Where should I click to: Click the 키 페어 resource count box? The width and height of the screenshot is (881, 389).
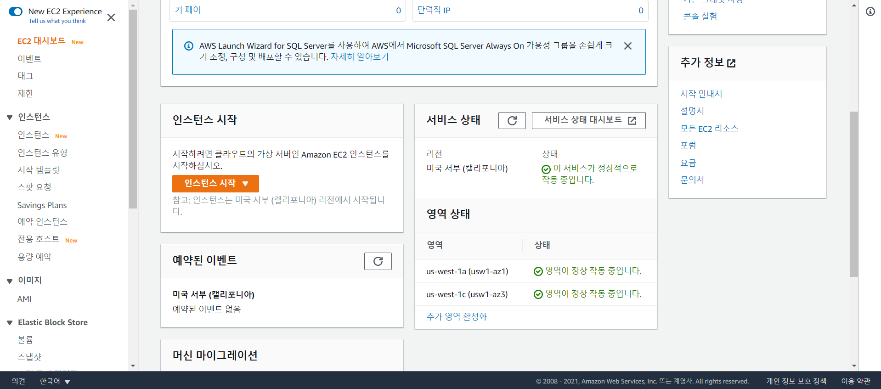click(288, 10)
